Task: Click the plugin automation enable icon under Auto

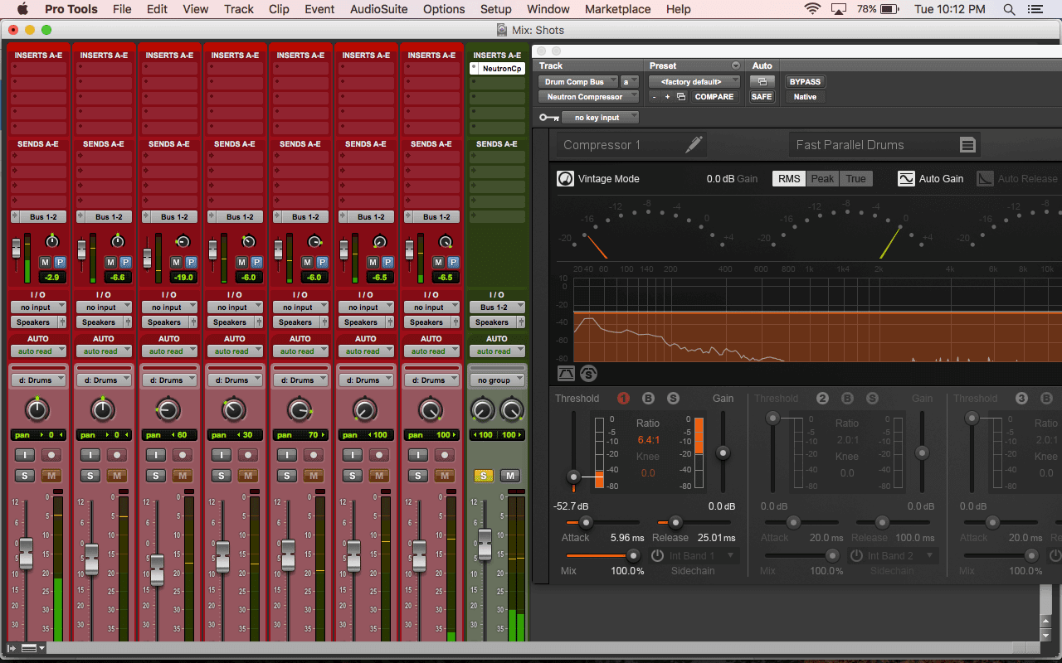Action: pyautogui.click(x=762, y=82)
